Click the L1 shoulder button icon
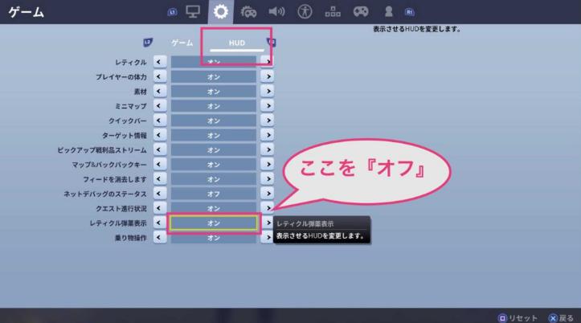This screenshot has width=581, height=323. tap(172, 12)
